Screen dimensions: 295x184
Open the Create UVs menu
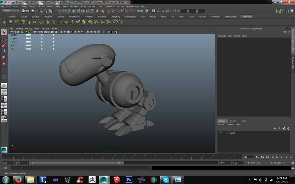pos(110,6)
